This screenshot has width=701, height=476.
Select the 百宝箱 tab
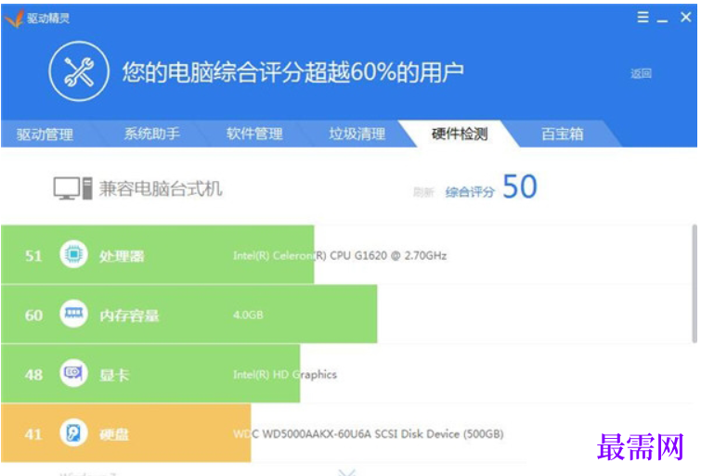pos(563,134)
